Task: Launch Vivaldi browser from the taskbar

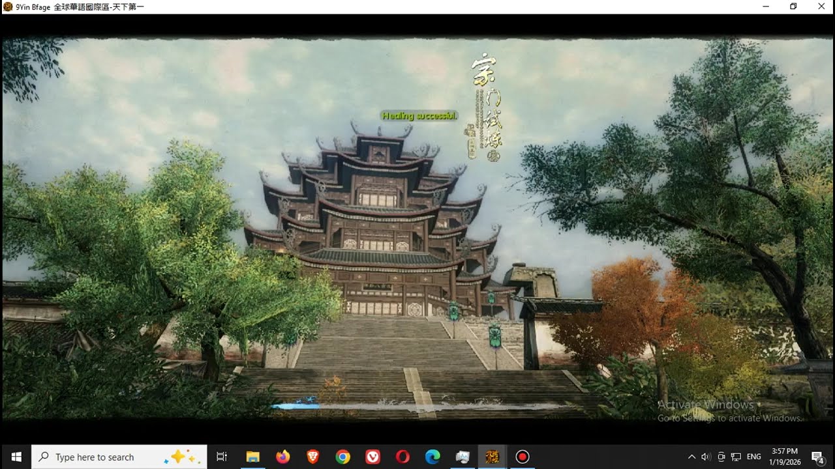Action: tap(372, 457)
